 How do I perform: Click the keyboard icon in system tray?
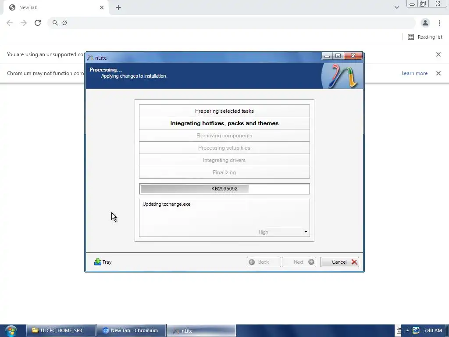point(399,331)
